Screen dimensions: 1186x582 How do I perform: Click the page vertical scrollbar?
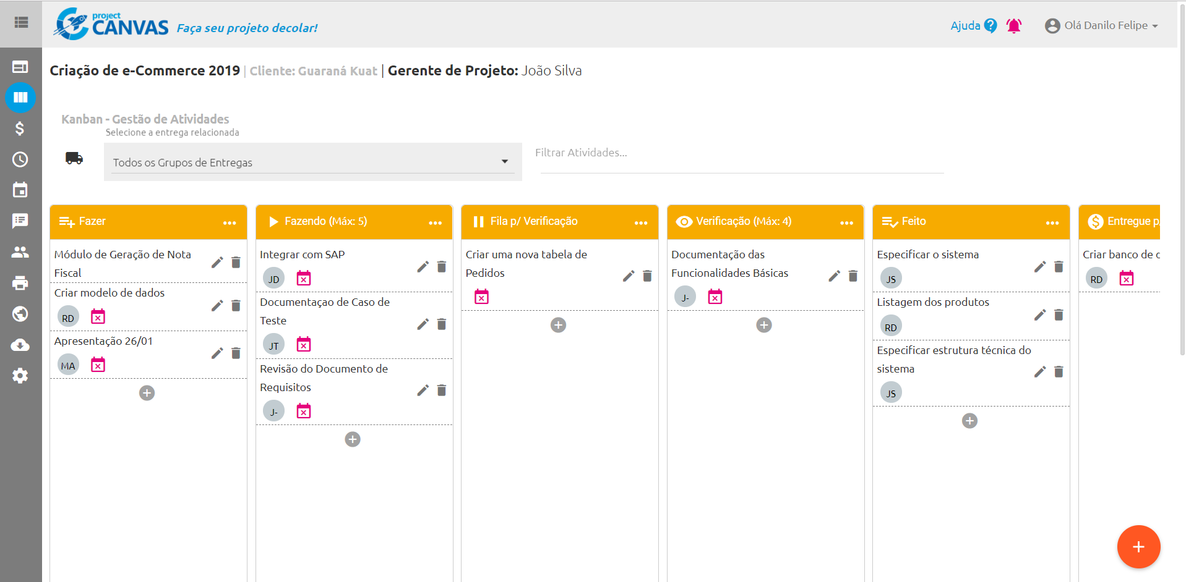coord(1182,179)
